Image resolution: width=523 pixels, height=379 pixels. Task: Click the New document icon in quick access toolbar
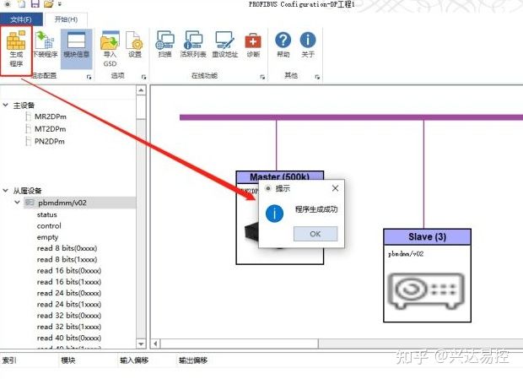(22, 4)
